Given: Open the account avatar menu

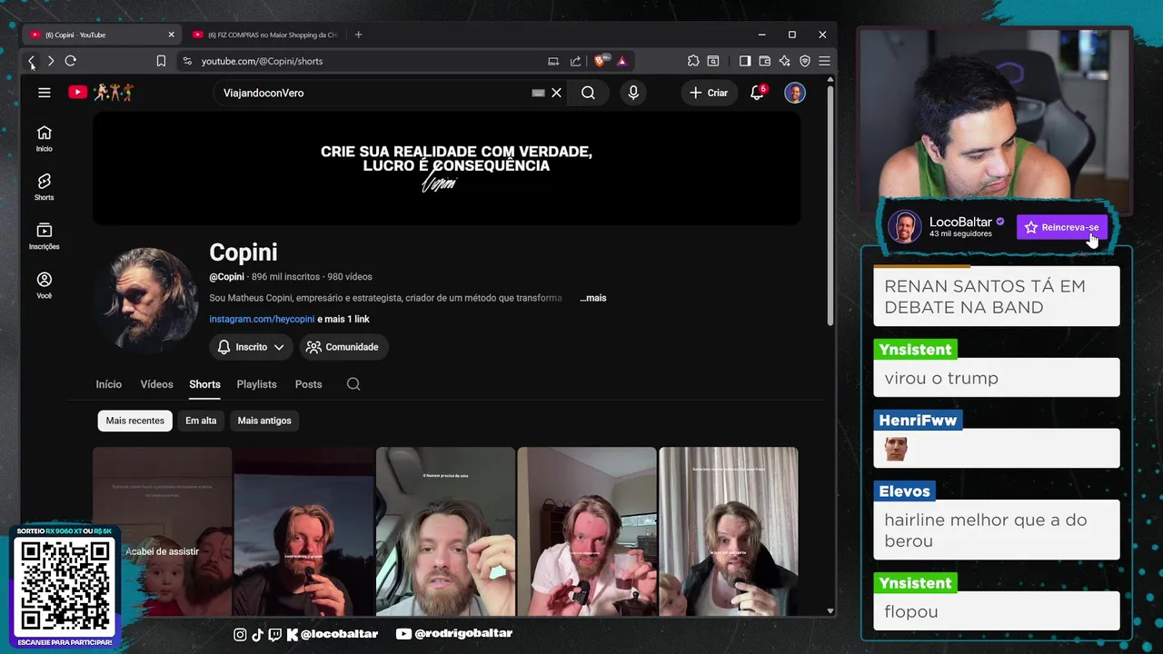Looking at the screenshot, I should pyautogui.click(x=795, y=93).
